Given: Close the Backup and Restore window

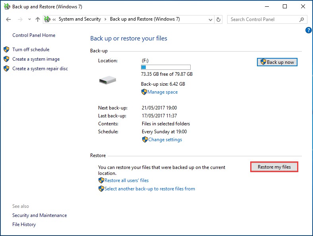Looking at the screenshot, I should (303, 7).
